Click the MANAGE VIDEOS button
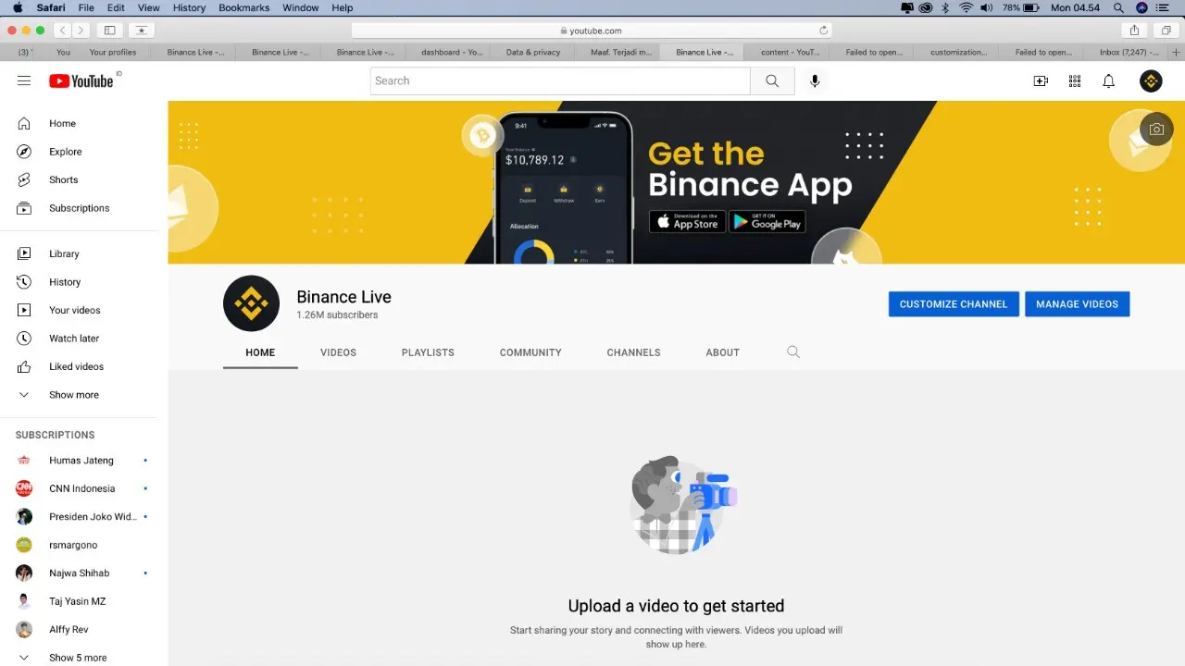This screenshot has height=666, width=1185. click(x=1077, y=304)
